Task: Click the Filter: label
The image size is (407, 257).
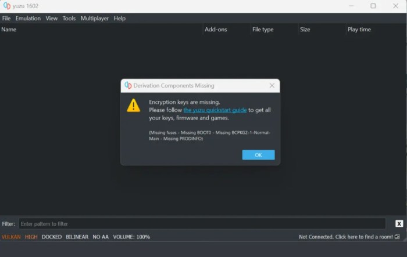Action: tap(9, 223)
